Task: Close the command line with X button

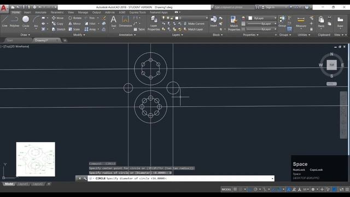Action: pyautogui.click(x=80, y=178)
